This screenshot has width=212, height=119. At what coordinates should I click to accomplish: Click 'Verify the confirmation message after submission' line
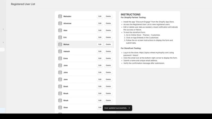click(x=144, y=63)
